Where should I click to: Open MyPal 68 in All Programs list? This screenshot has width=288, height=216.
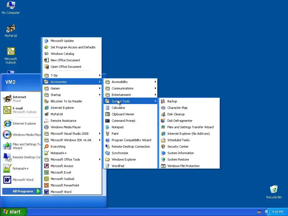(72, 114)
